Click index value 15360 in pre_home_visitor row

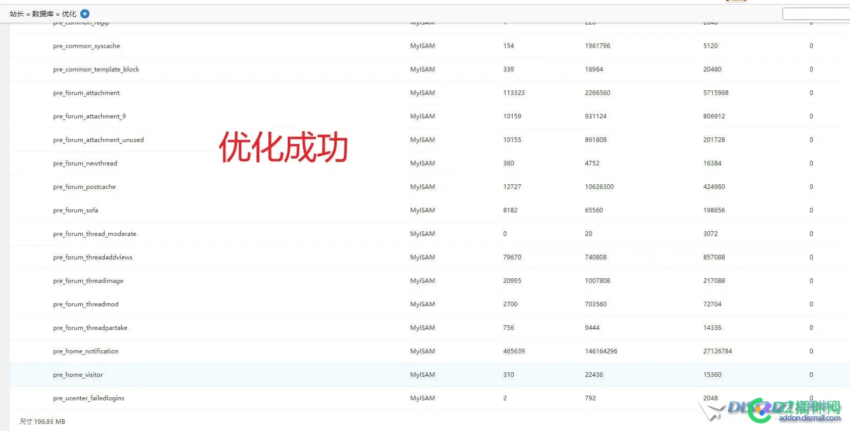click(712, 375)
